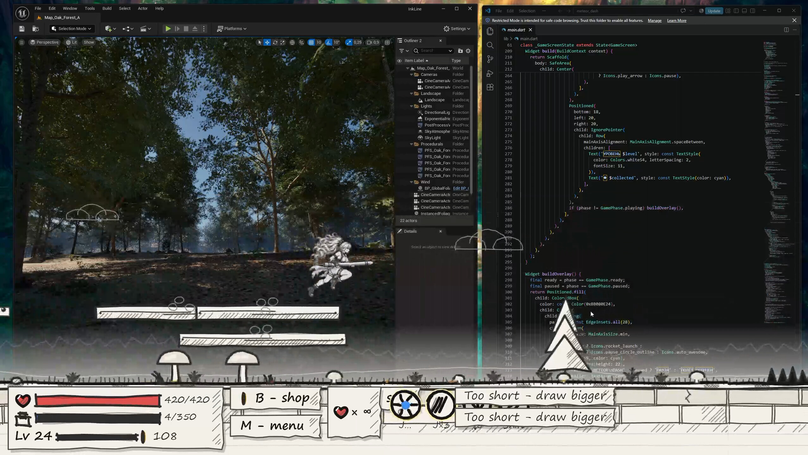Click the Update button in VS Code
Viewport: 808px width, 455px height.
click(714, 11)
